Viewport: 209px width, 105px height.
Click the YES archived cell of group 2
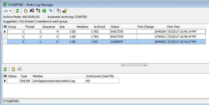coord(102,37)
